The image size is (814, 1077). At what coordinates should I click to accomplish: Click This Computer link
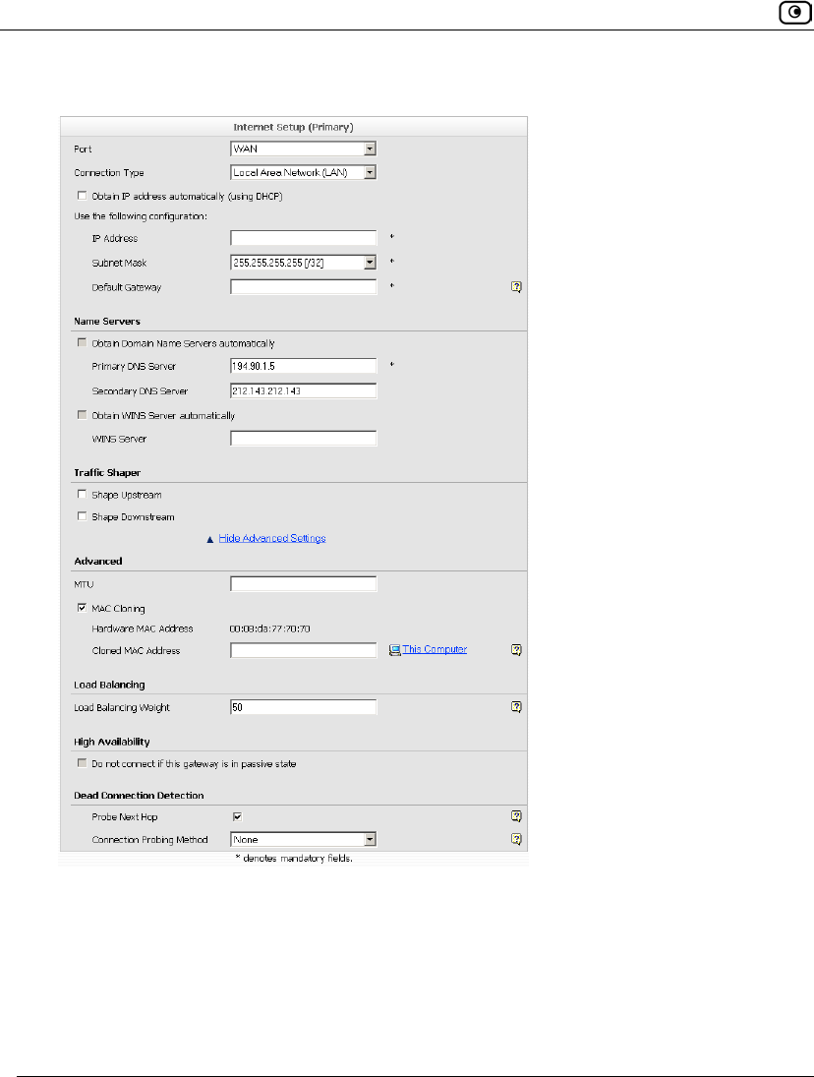[435, 649]
